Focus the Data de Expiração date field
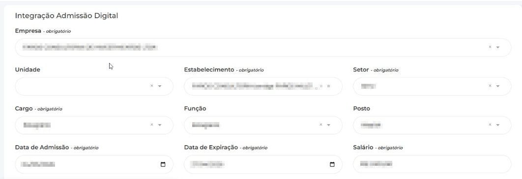Viewport: 522px width, 179px height. tap(263, 164)
